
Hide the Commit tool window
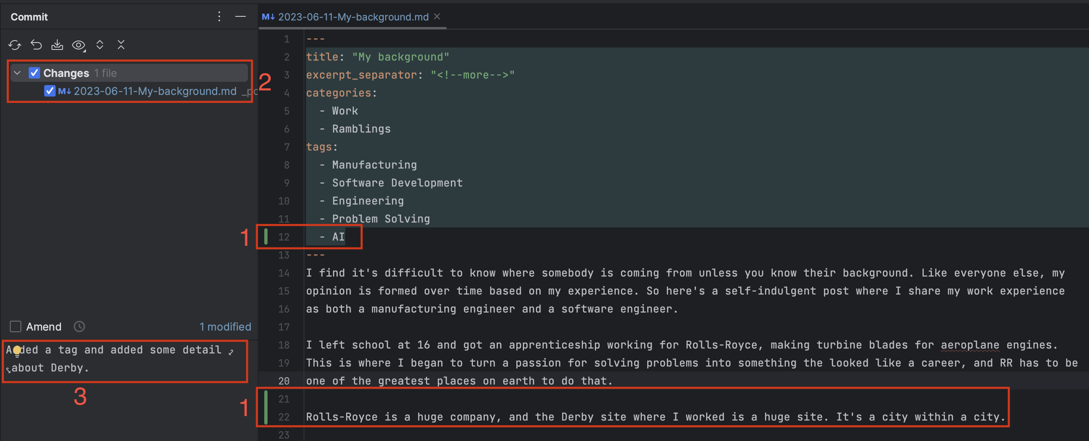241,16
